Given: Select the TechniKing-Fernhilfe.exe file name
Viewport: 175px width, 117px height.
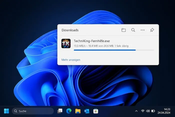Looking at the screenshot, I should [92, 41].
